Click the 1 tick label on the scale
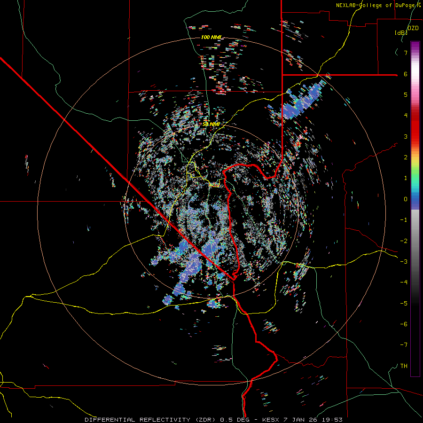The width and height of the screenshot is (423, 423). coord(406,178)
